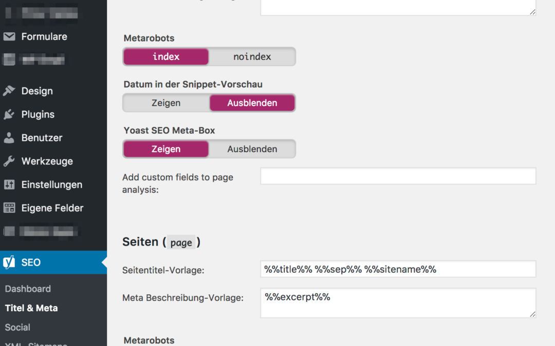This screenshot has height=346, width=555.
Task: Click the Einstellungen sliders icon
Action: coord(9,185)
